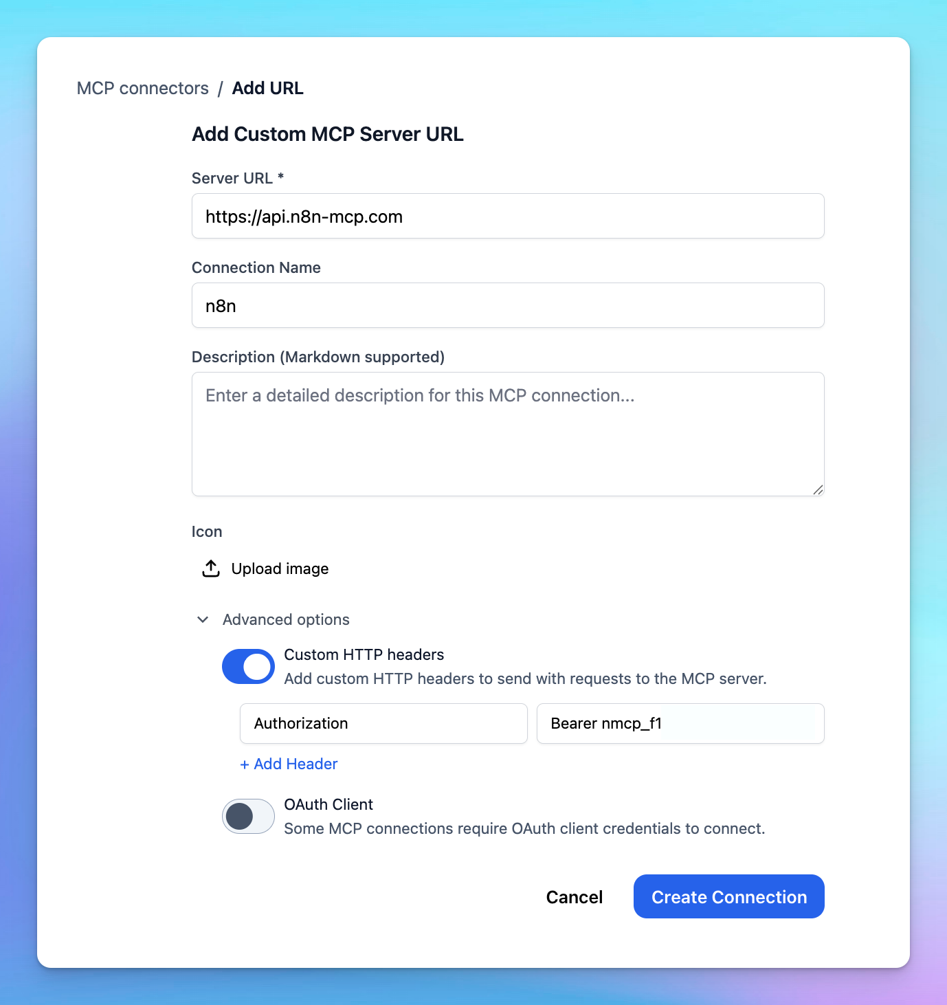
Task: Go back to MCP connectors breadcrumb
Action: click(143, 88)
